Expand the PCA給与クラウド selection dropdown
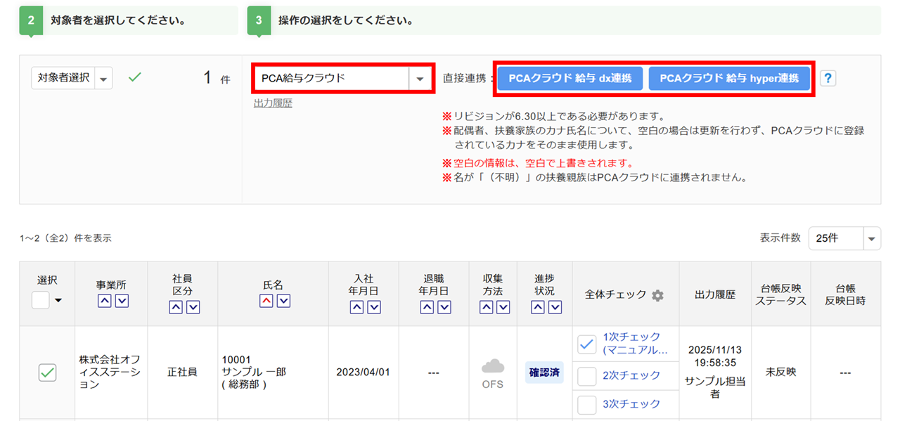Image resolution: width=900 pixels, height=421 pixels. point(420,79)
